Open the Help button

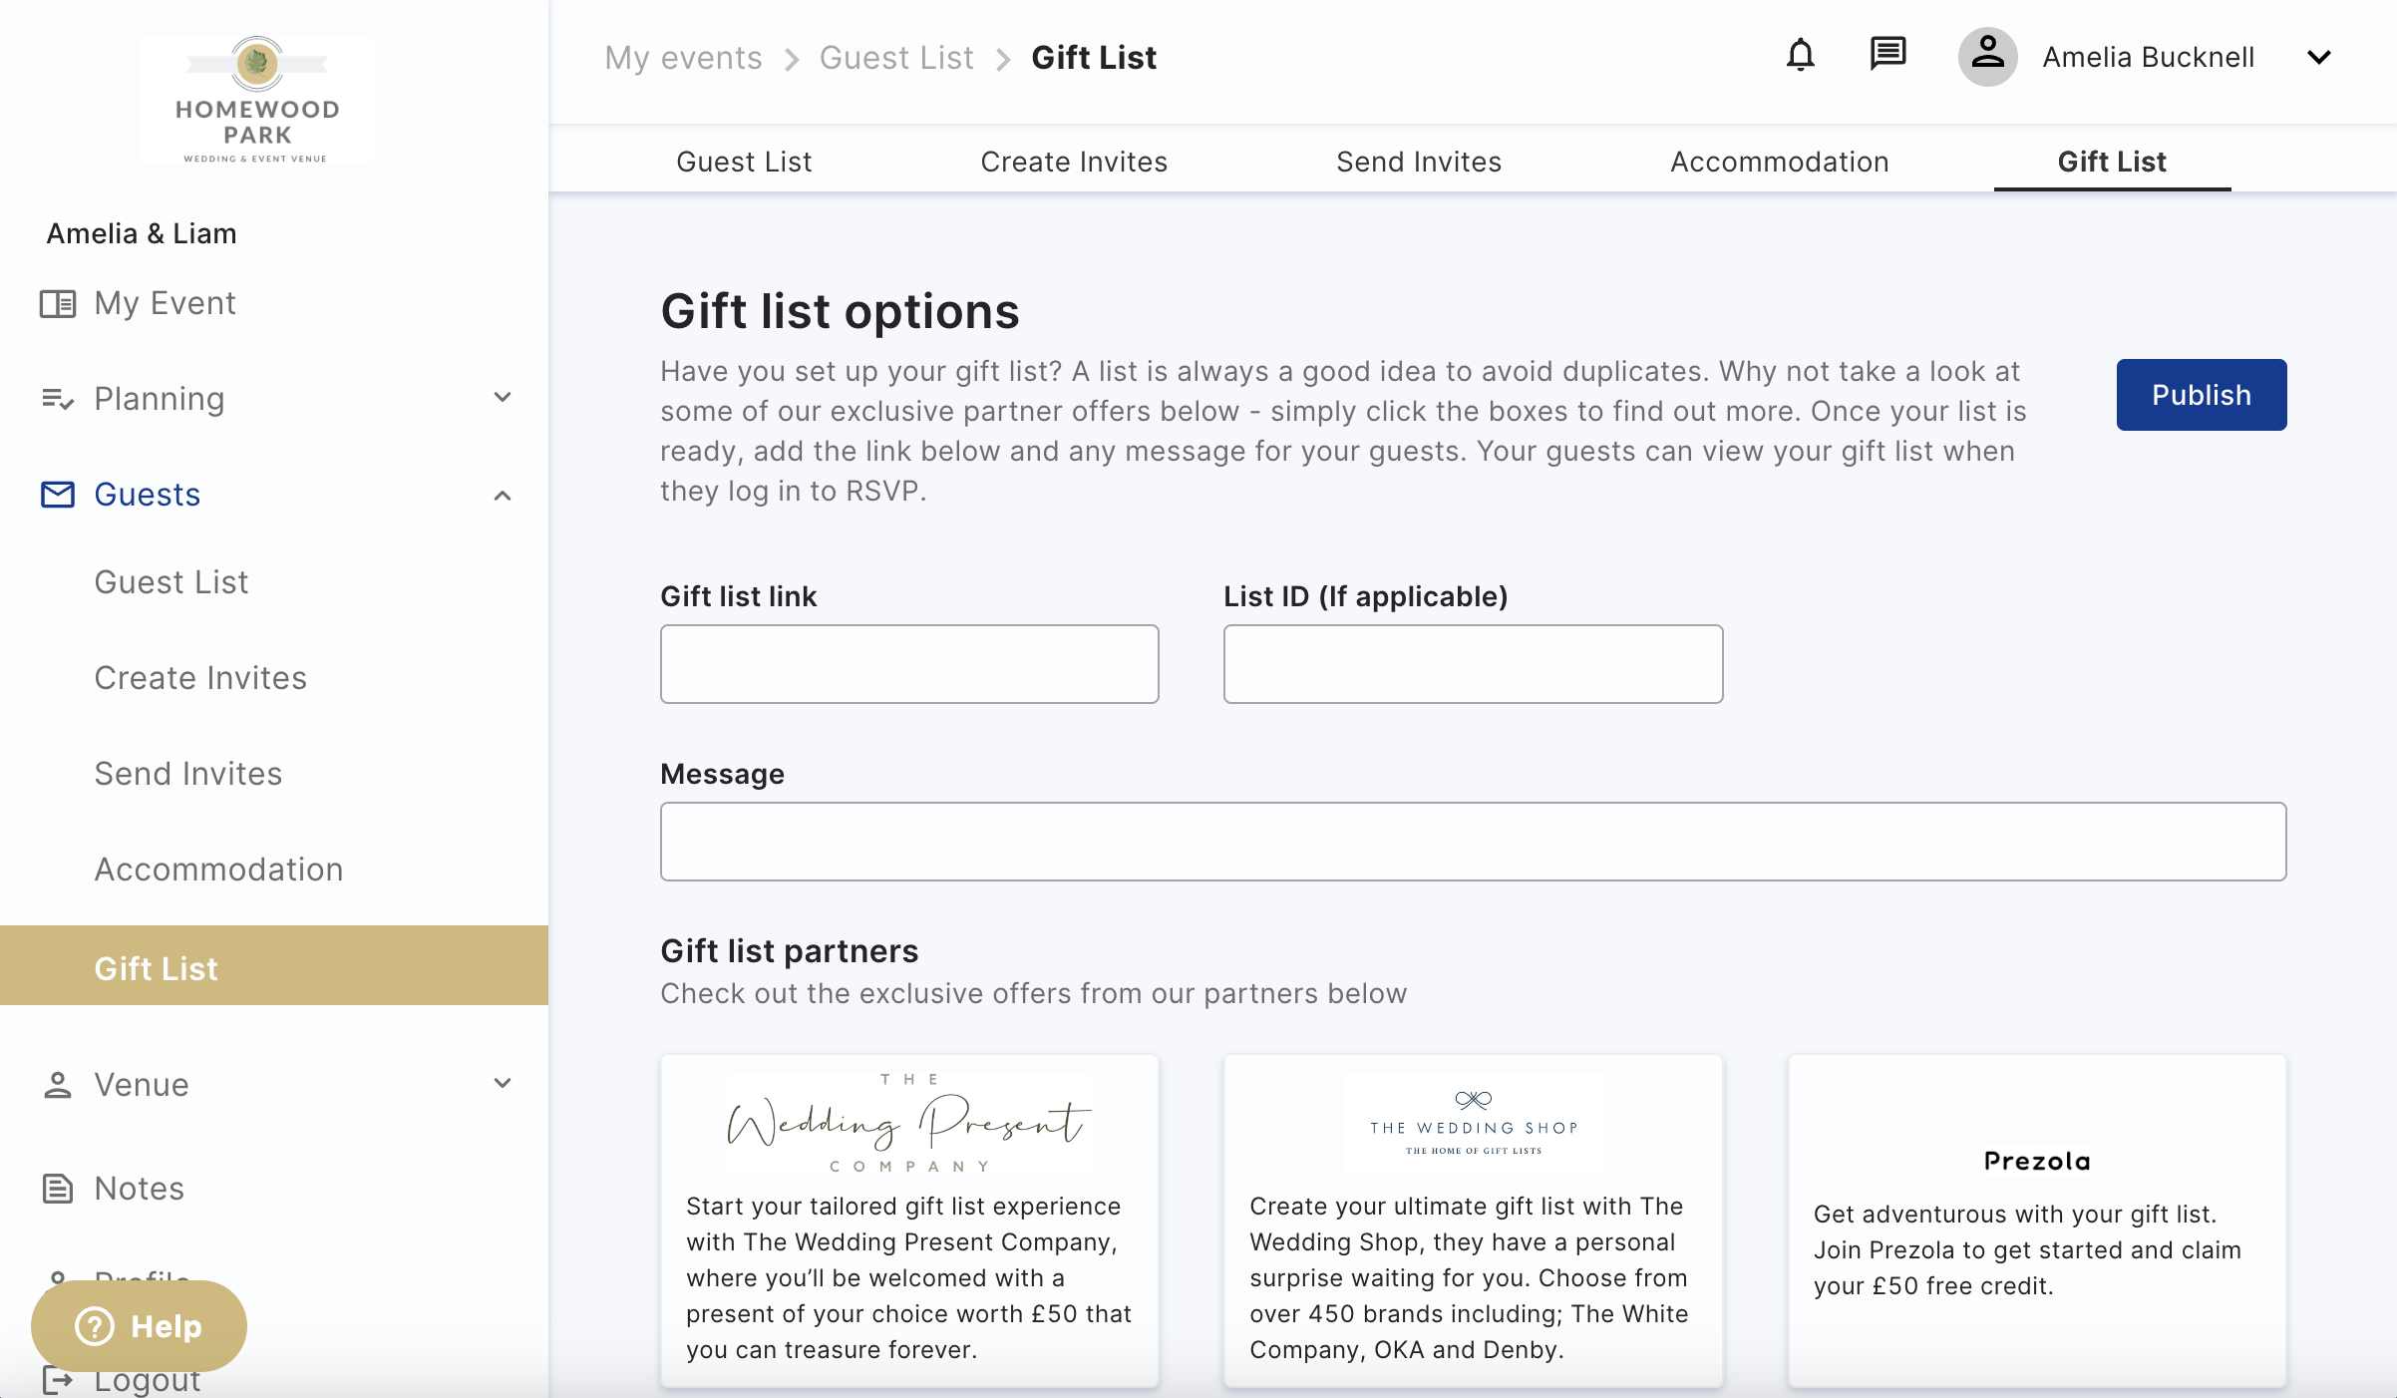click(x=139, y=1326)
